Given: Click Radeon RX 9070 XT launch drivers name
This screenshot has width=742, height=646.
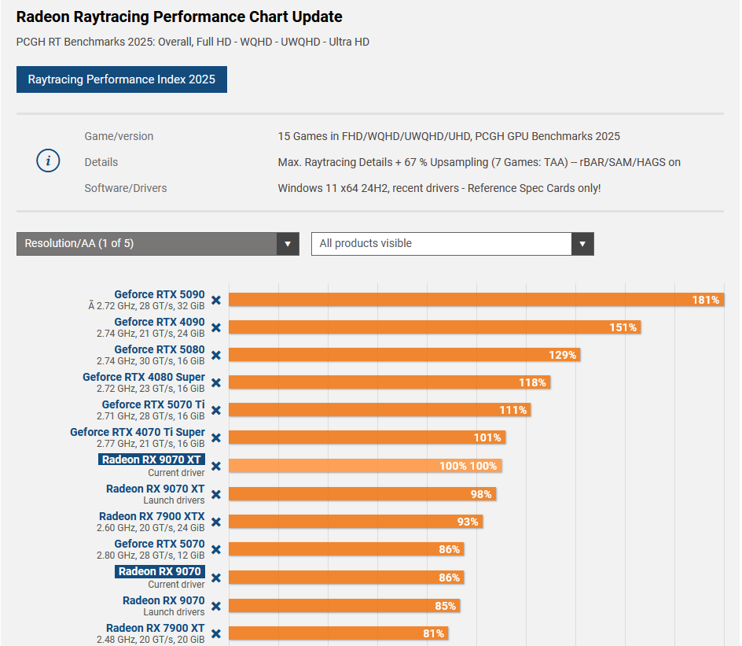Looking at the screenshot, I should pyautogui.click(x=156, y=489).
